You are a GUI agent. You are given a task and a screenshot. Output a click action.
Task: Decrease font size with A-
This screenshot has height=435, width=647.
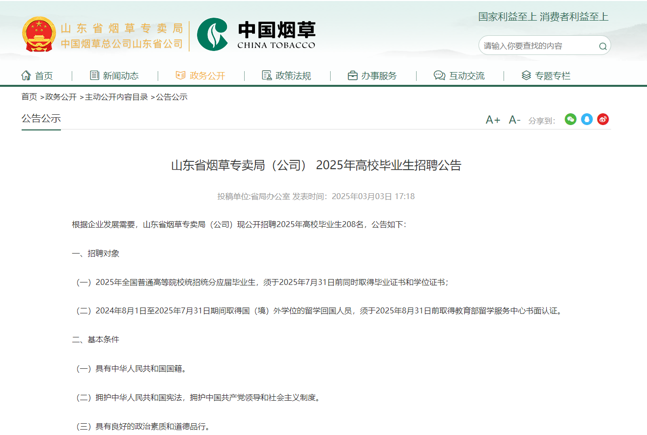514,120
